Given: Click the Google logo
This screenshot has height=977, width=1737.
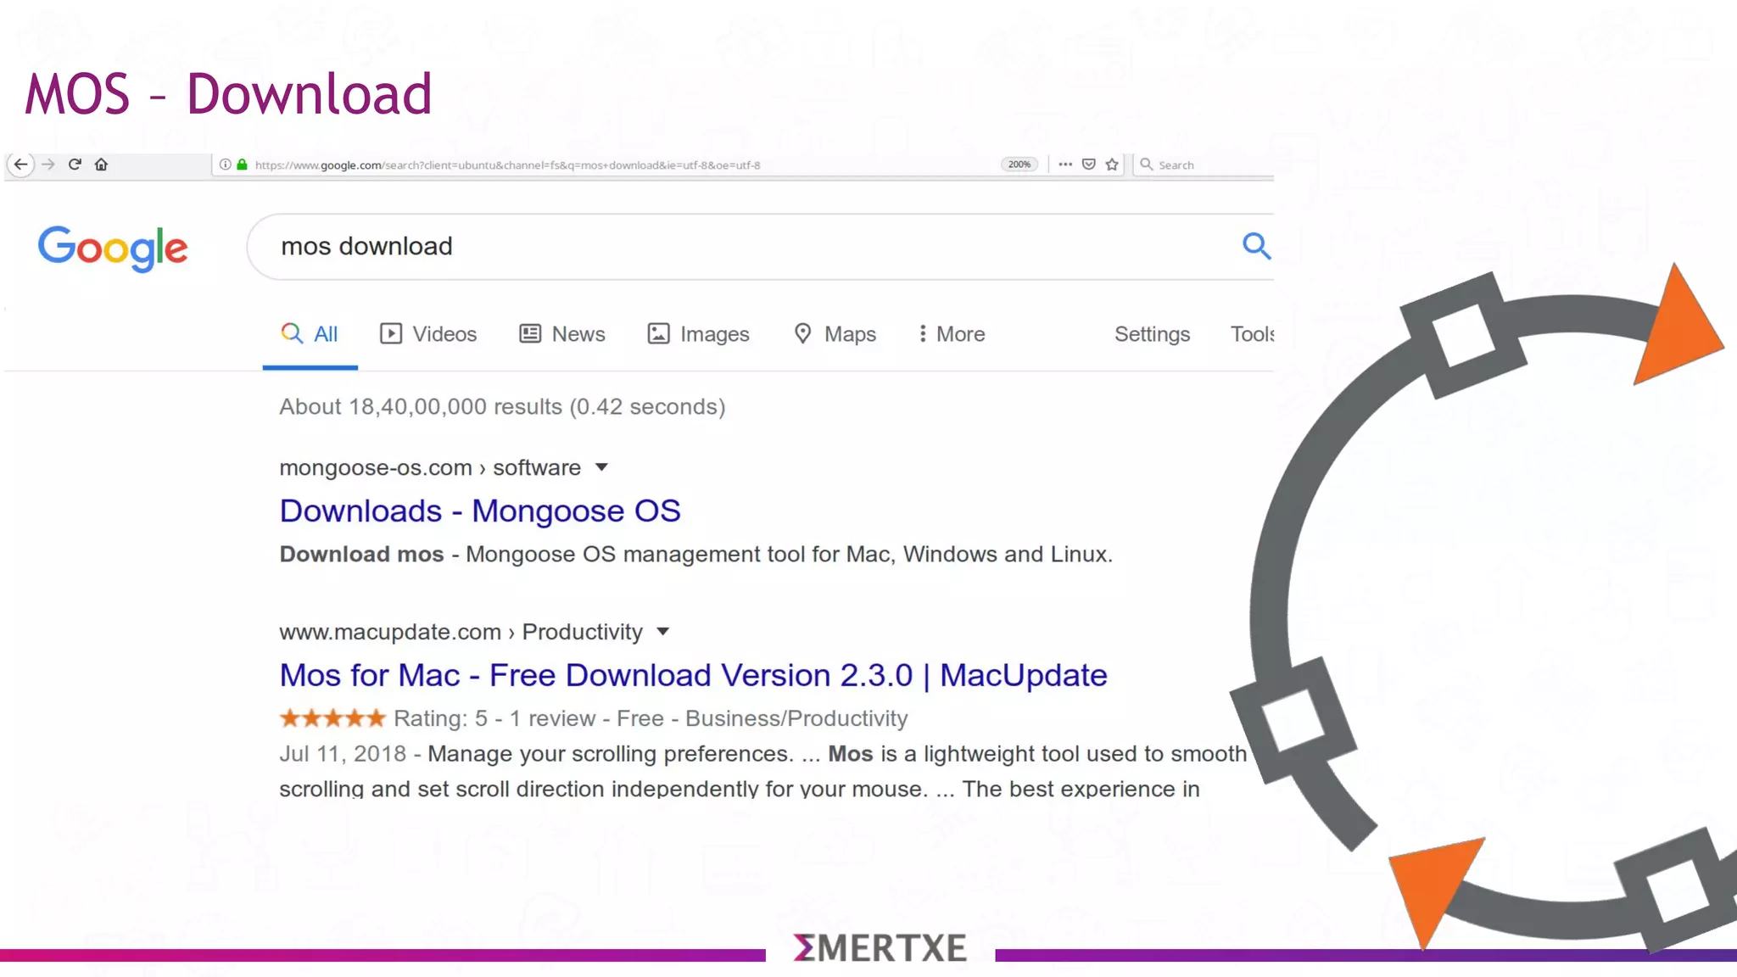Looking at the screenshot, I should click(x=113, y=248).
